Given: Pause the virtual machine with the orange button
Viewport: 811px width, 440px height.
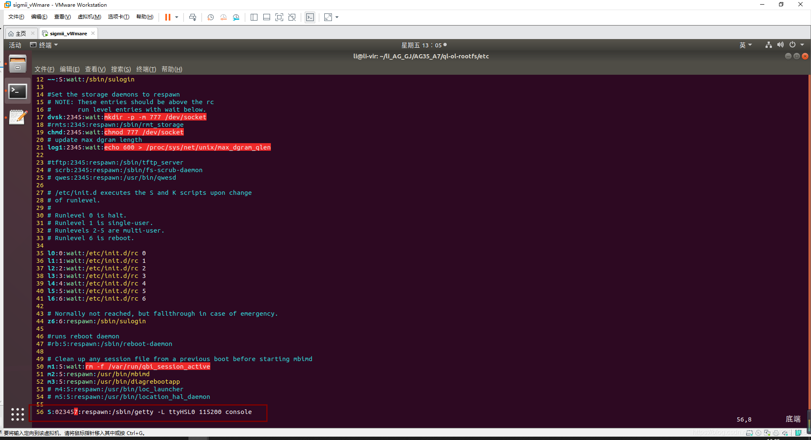Looking at the screenshot, I should click(168, 17).
